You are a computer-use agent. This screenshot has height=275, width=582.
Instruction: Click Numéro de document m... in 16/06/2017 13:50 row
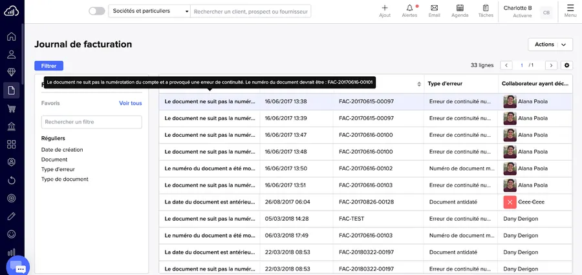(x=462, y=168)
